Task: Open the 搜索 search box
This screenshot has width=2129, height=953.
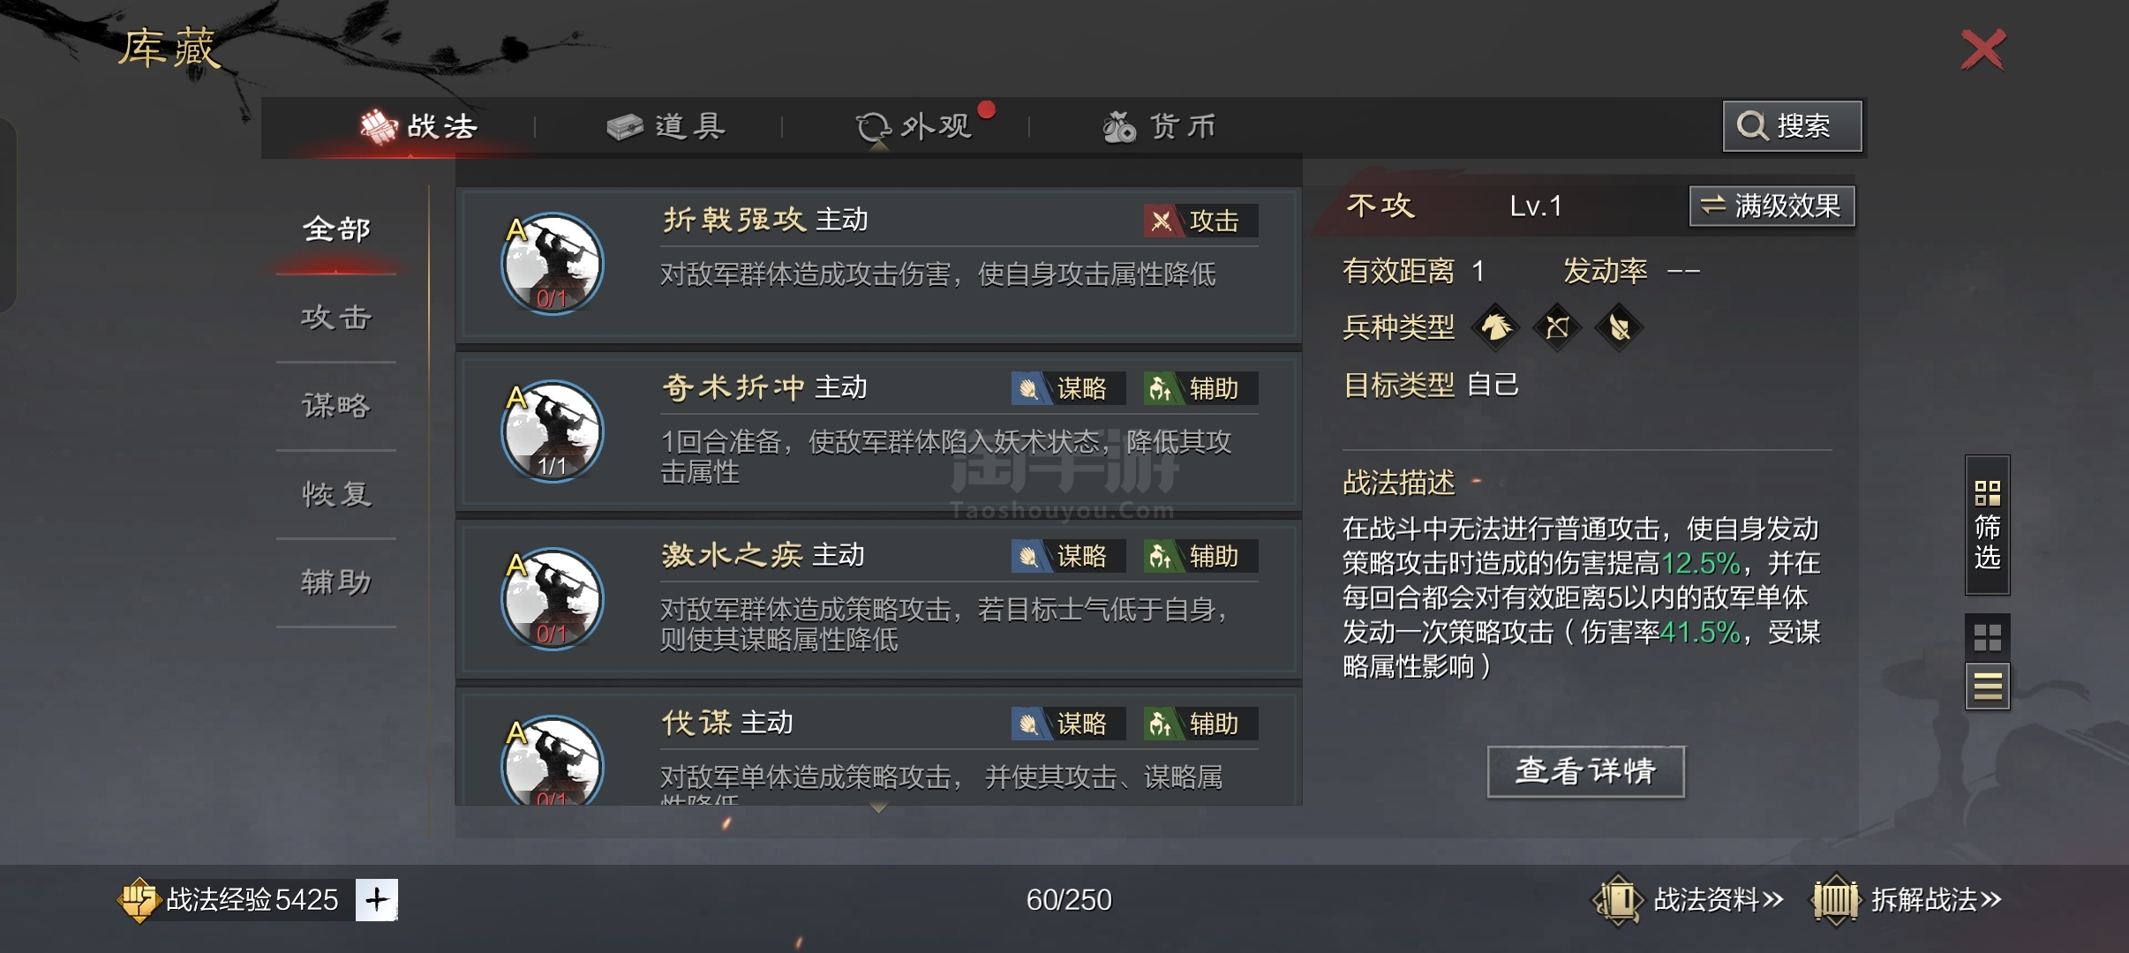Action: tap(1792, 126)
